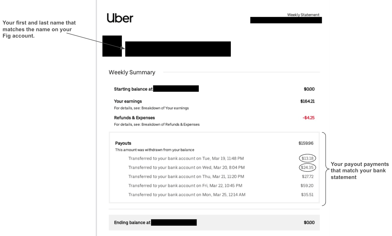Click the $35.51 Monday payout amount
The height and width of the screenshot is (236, 392).
click(x=307, y=195)
